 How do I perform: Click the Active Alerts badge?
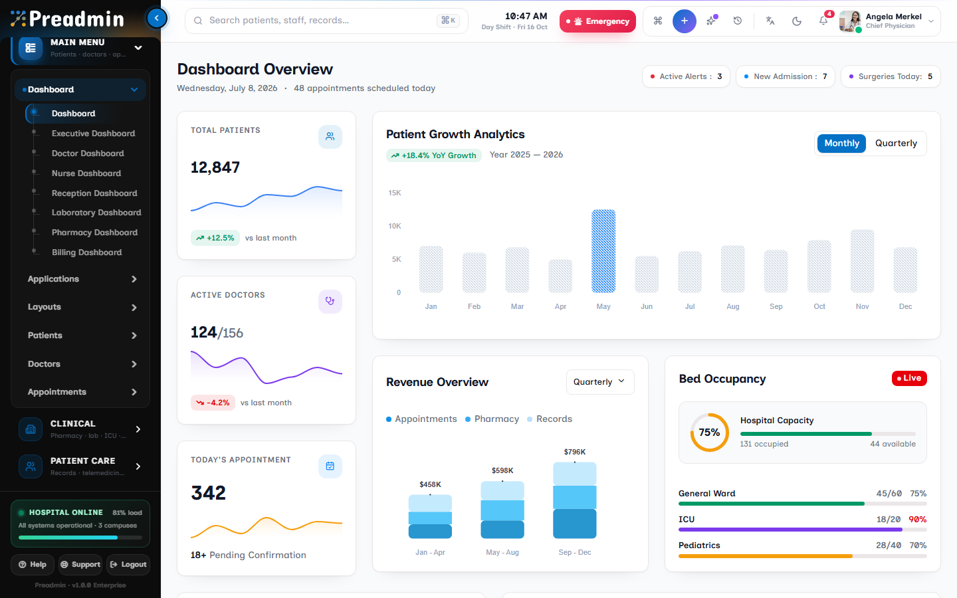[686, 76]
